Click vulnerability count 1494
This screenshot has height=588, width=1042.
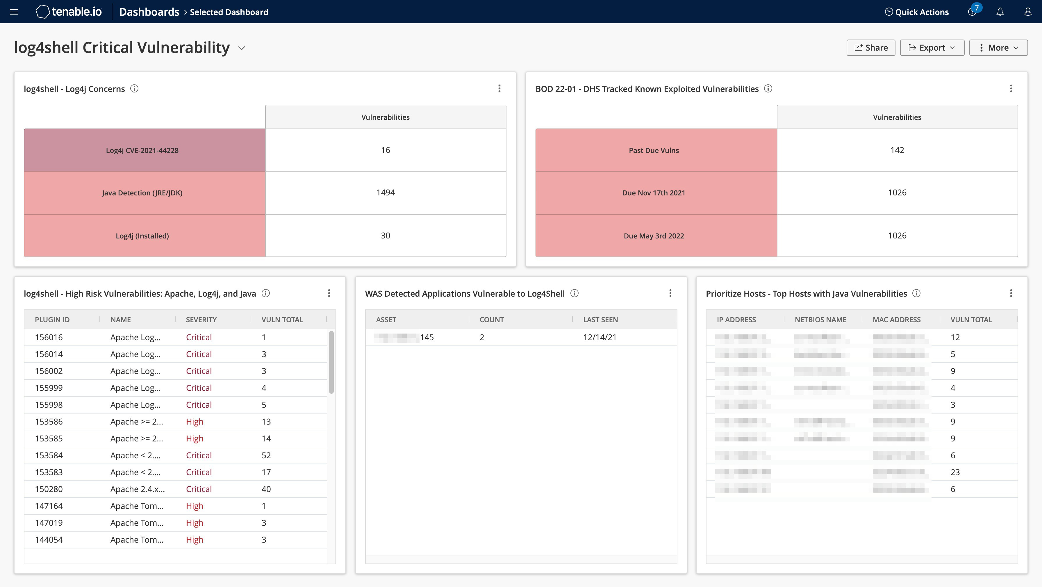coord(386,193)
